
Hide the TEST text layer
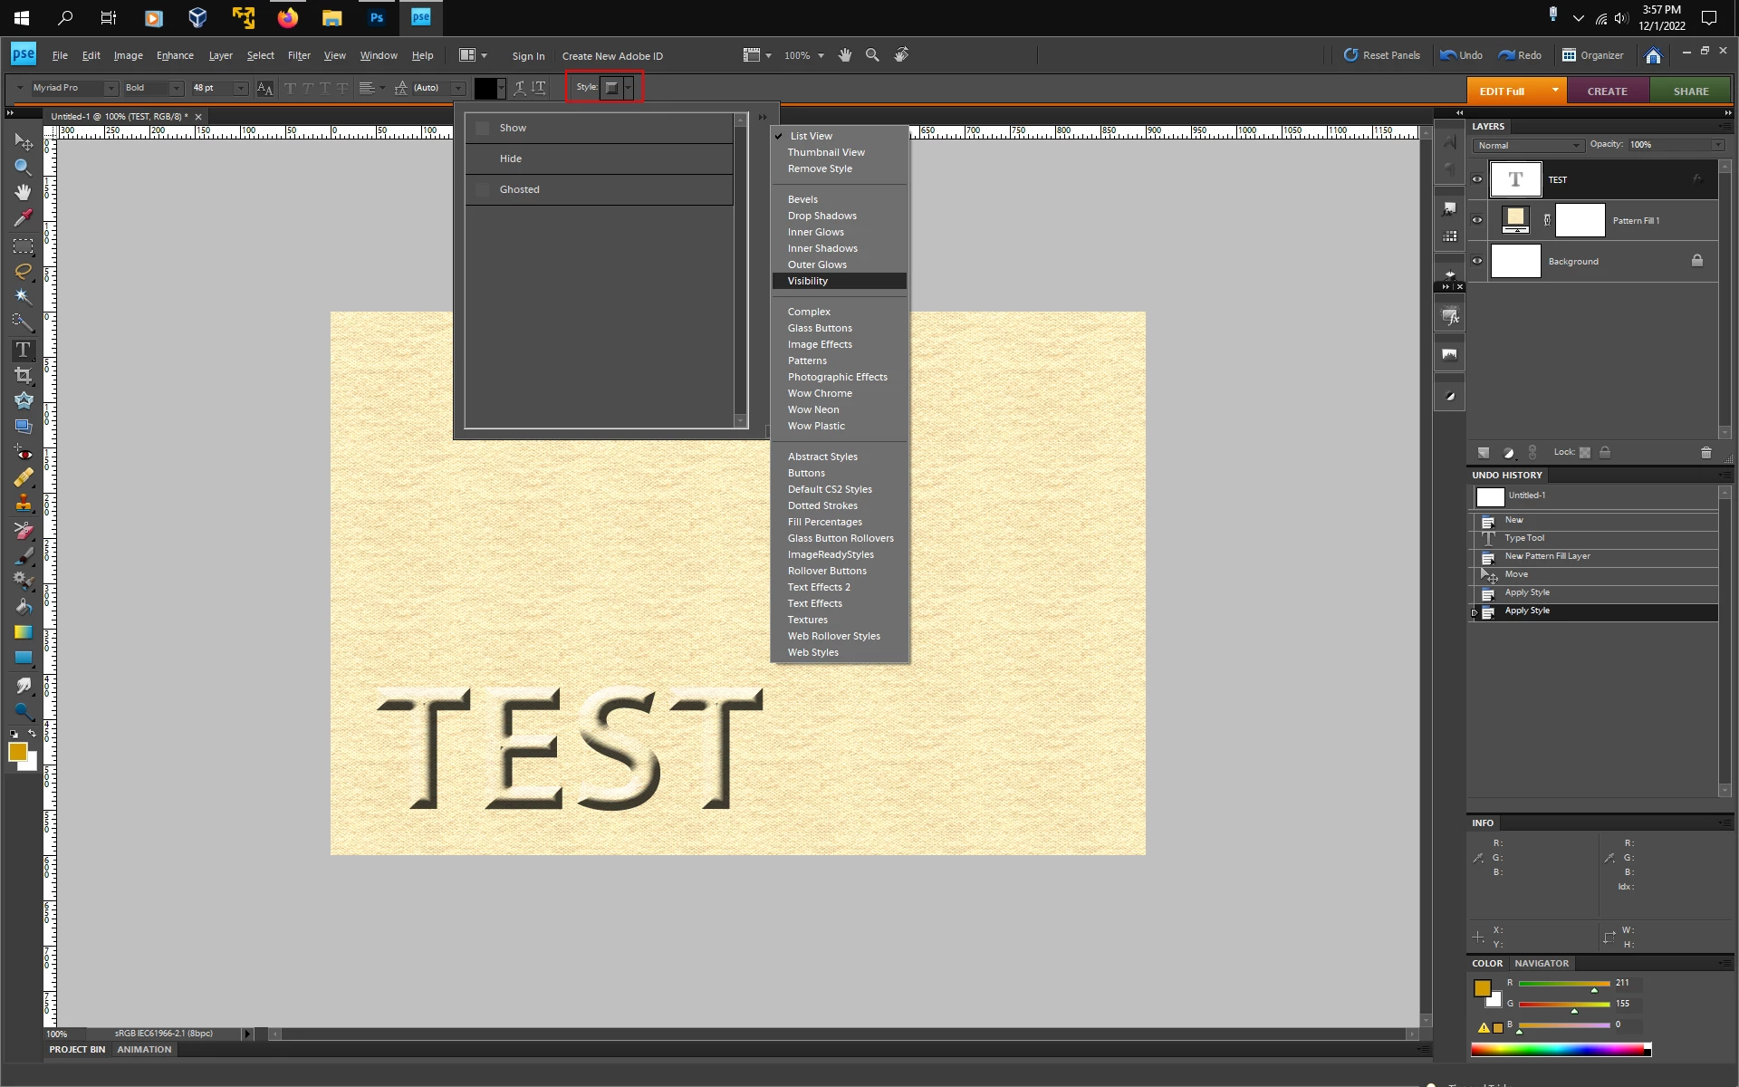click(x=1477, y=179)
